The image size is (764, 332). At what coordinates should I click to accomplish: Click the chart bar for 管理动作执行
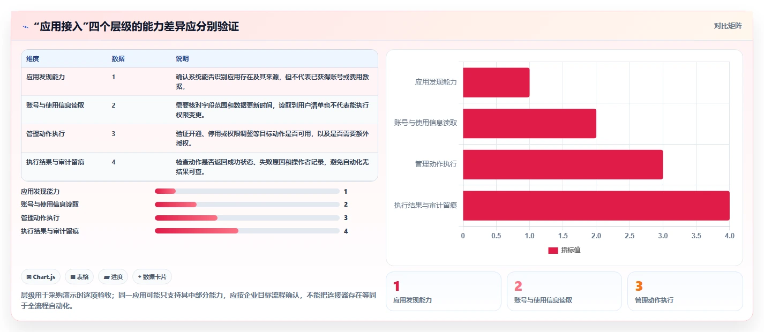pyautogui.click(x=563, y=164)
